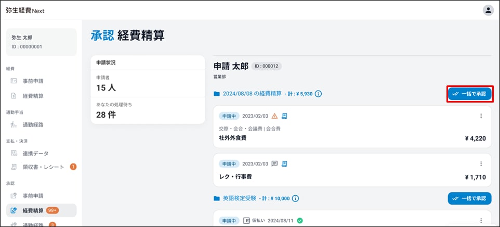Click 一括で承認 for 2024/08/08 の経費精算

[469, 94]
